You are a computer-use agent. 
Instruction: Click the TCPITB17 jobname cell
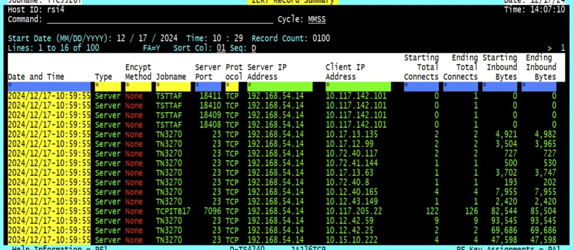click(173, 211)
